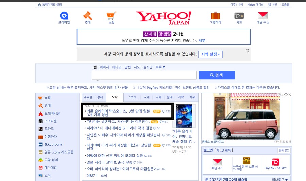Open the 프리미엄 premium icon
The image size is (306, 181).
coord(64,16)
